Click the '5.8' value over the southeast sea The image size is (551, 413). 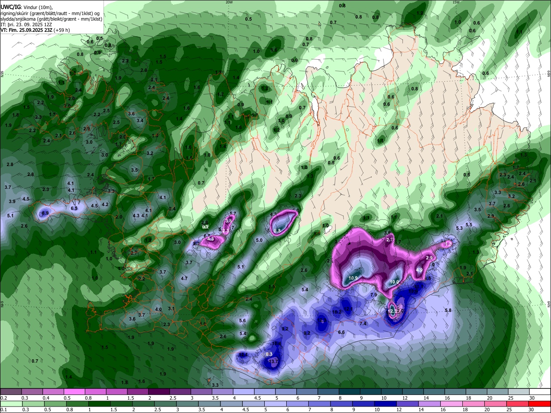tap(448, 311)
